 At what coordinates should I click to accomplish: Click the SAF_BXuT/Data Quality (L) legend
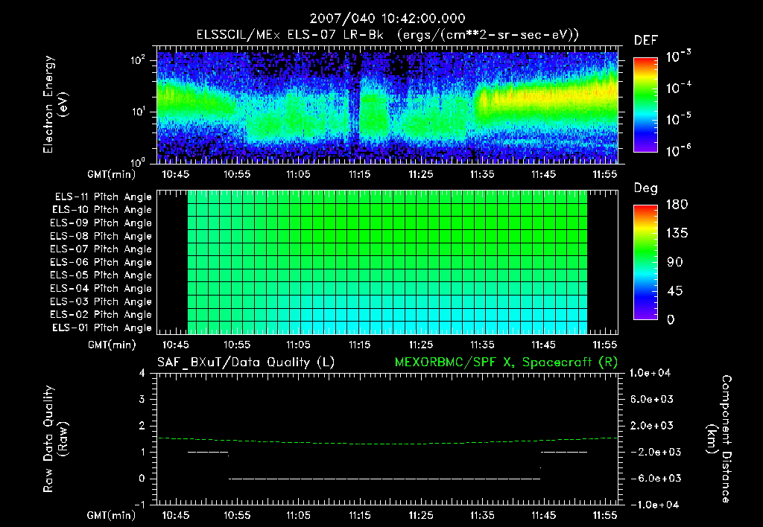pyautogui.click(x=246, y=362)
